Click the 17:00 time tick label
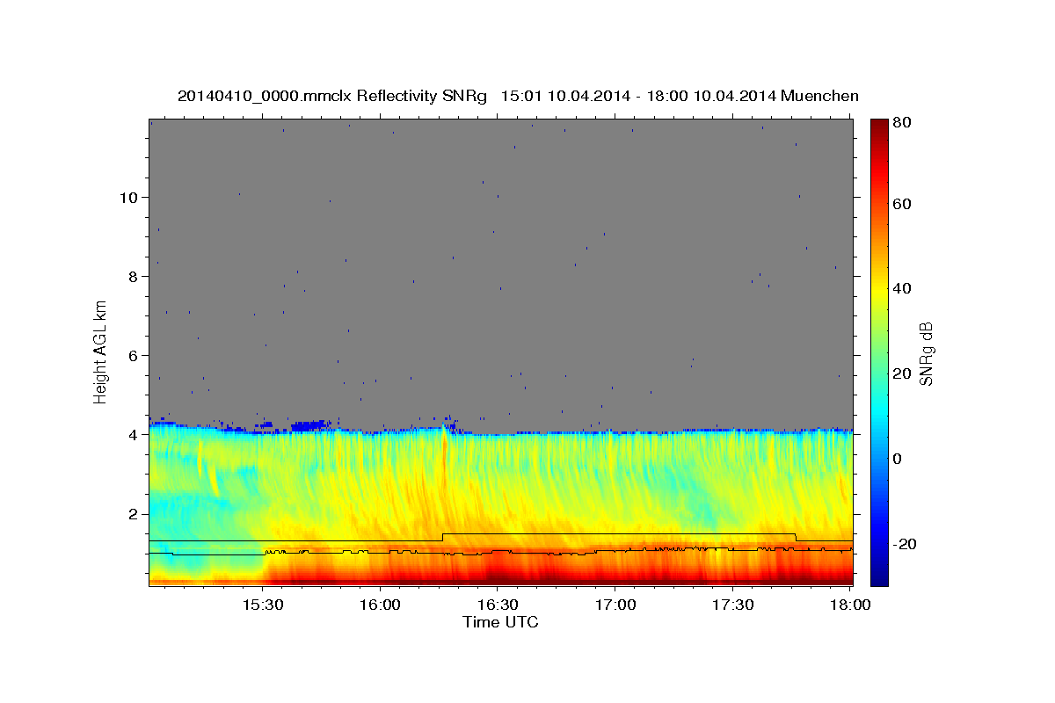This screenshot has height=703, width=1055. pyautogui.click(x=615, y=605)
